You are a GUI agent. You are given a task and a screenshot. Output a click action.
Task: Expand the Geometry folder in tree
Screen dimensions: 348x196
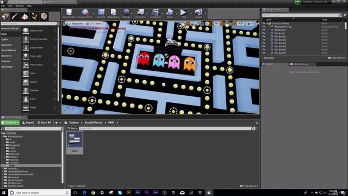pos(3,169)
